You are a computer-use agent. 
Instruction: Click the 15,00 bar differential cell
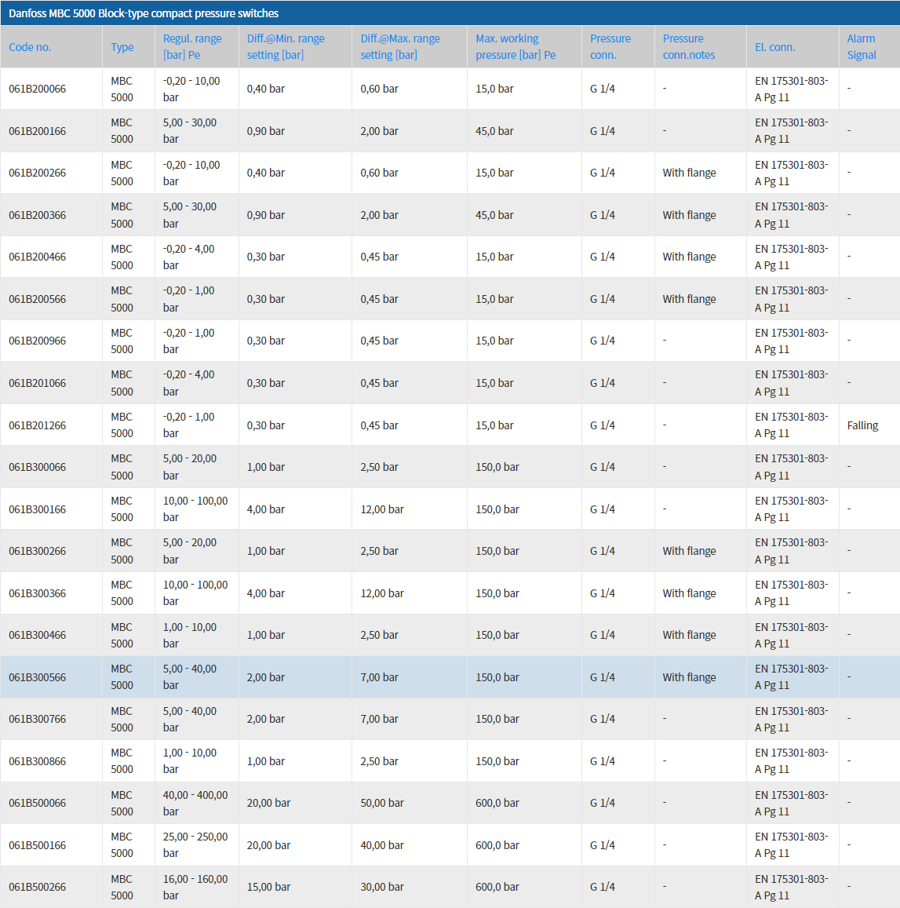pyautogui.click(x=268, y=887)
